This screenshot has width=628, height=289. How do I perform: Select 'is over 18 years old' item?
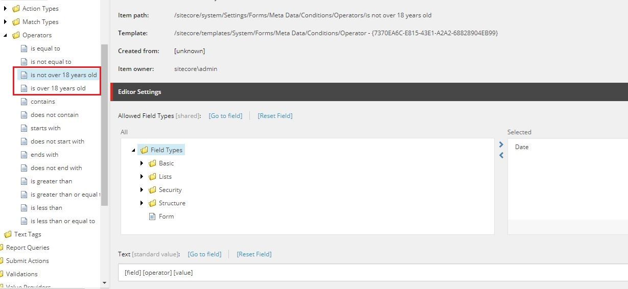[x=58, y=88]
